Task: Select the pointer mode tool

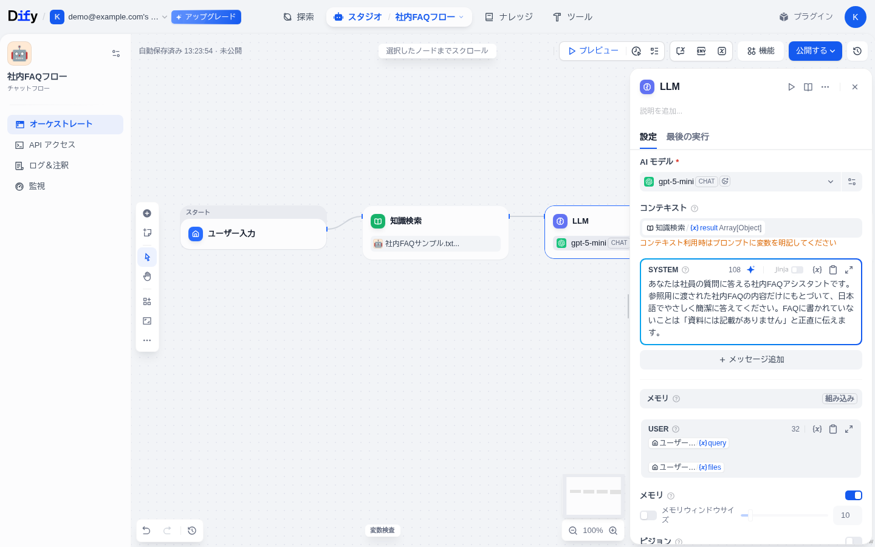Action: pyautogui.click(x=147, y=257)
